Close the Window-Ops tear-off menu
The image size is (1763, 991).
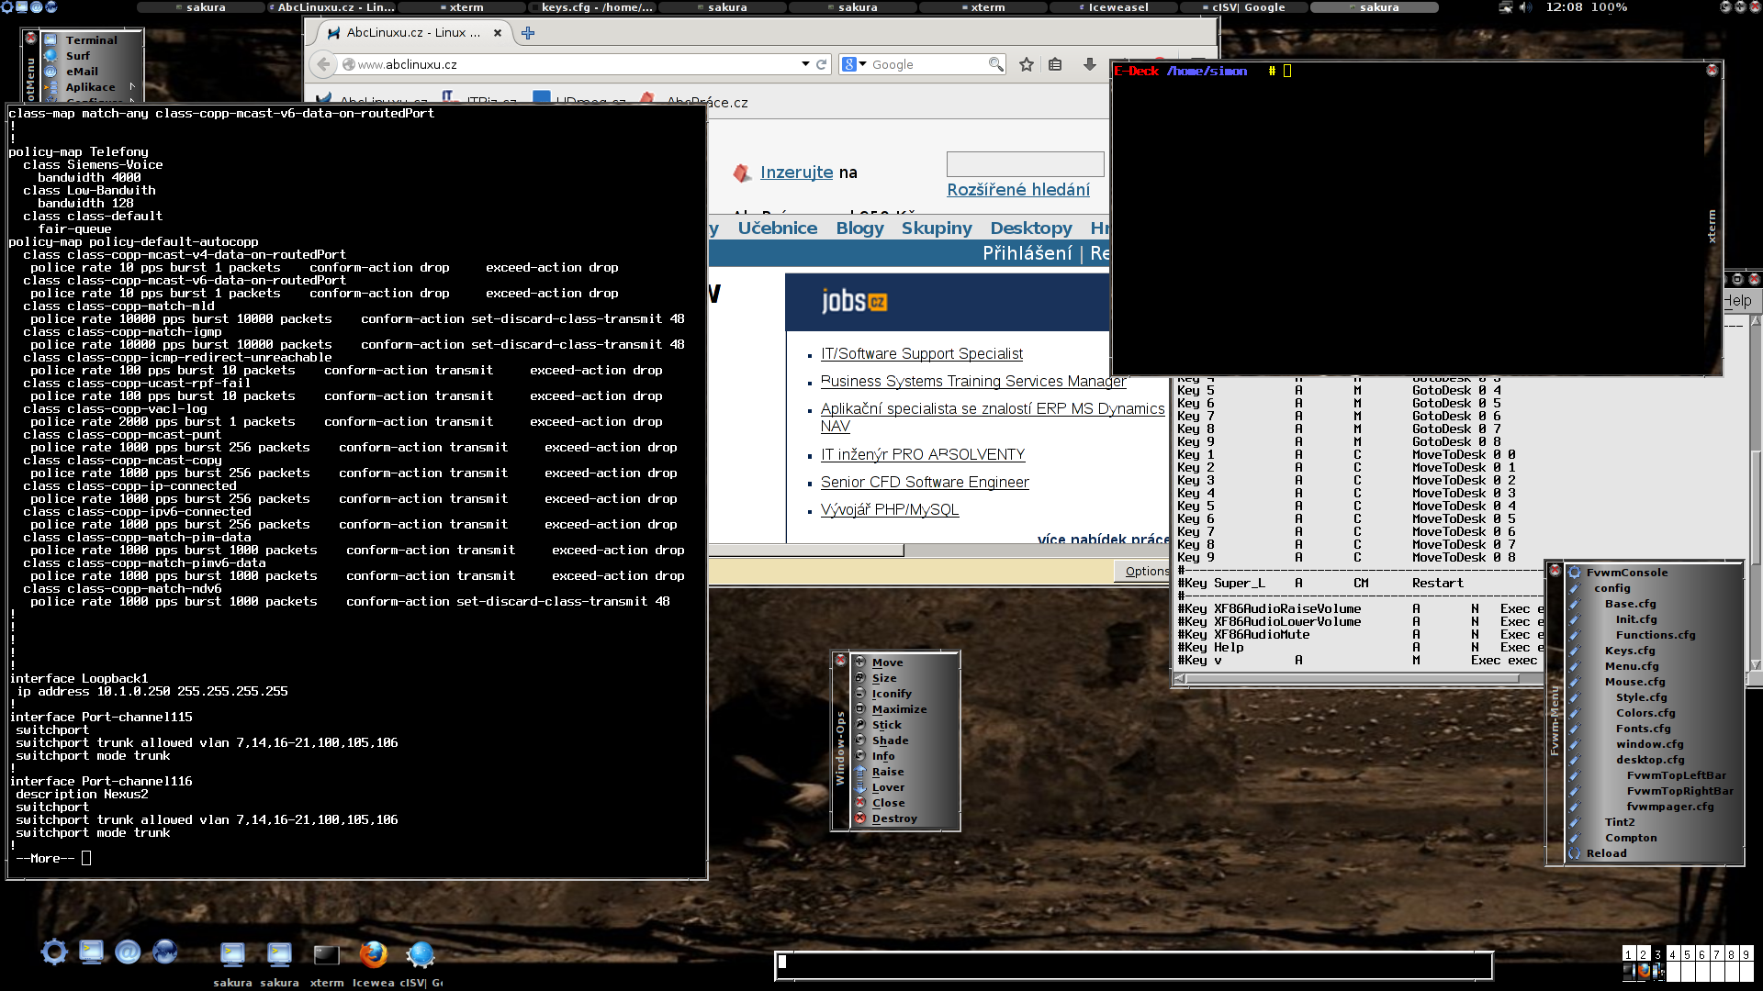(x=840, y=660)
